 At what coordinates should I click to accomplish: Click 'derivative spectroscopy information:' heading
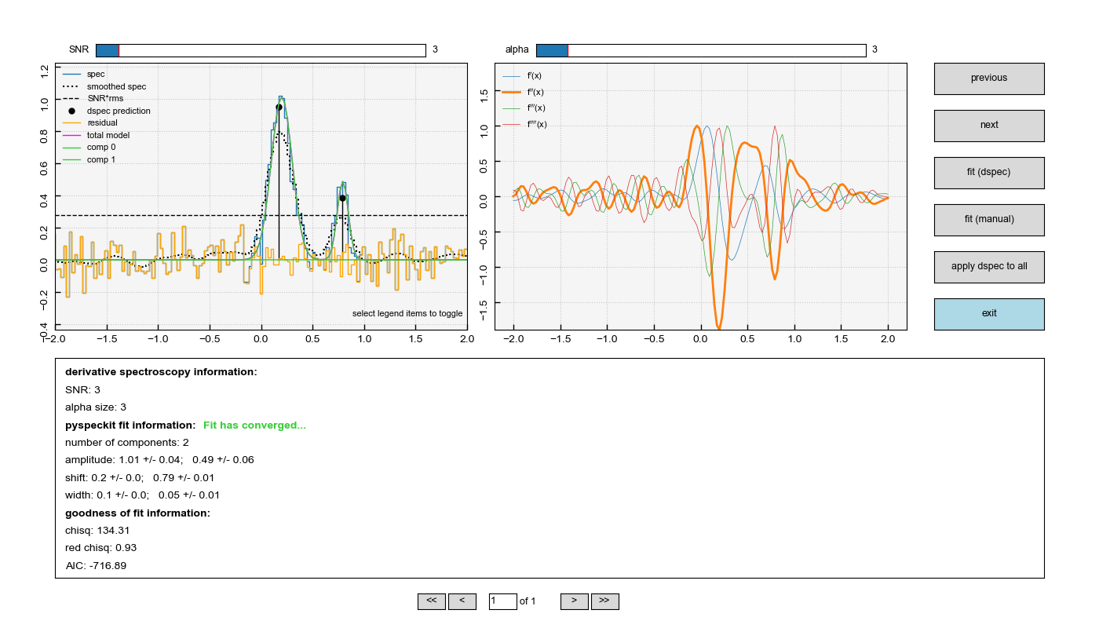tap(161, 372)
